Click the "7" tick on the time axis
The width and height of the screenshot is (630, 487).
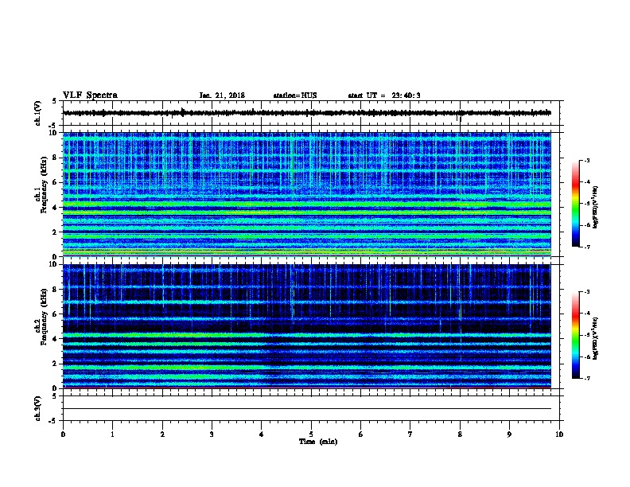tap(410, 434)
